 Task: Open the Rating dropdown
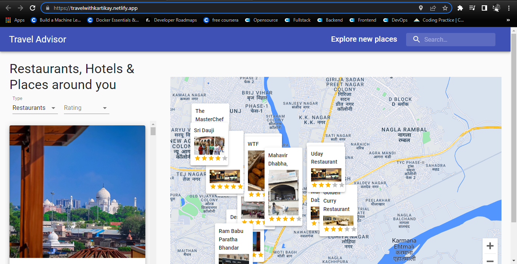[86, 108]
